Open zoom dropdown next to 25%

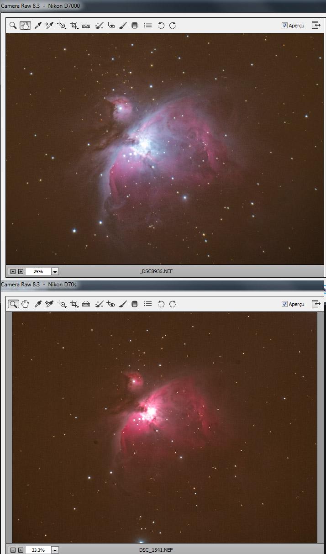(55, 271)
